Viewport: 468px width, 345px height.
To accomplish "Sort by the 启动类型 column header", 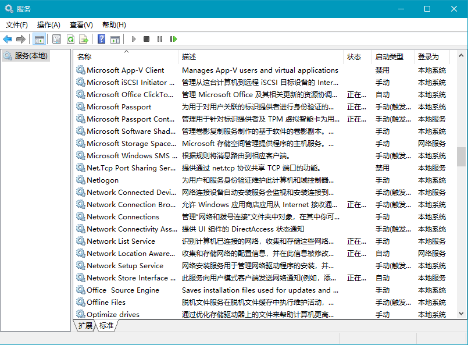I will coord(393,57).
